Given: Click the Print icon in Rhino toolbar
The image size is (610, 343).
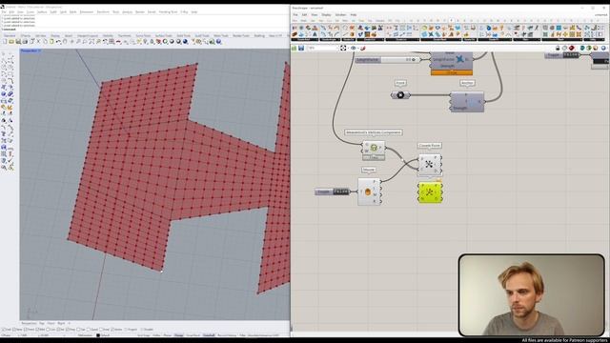Looking at the screenshot, I should pyautogui.click(x=25, y=41).
